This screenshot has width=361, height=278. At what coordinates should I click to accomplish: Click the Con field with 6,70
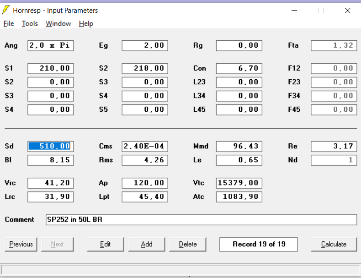click(239, 68)
